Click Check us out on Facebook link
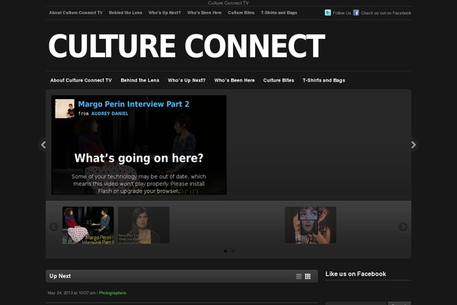Image resolution: width=457 pixels, height=305 pixels. pyautogui.click(x=386, y=13)
